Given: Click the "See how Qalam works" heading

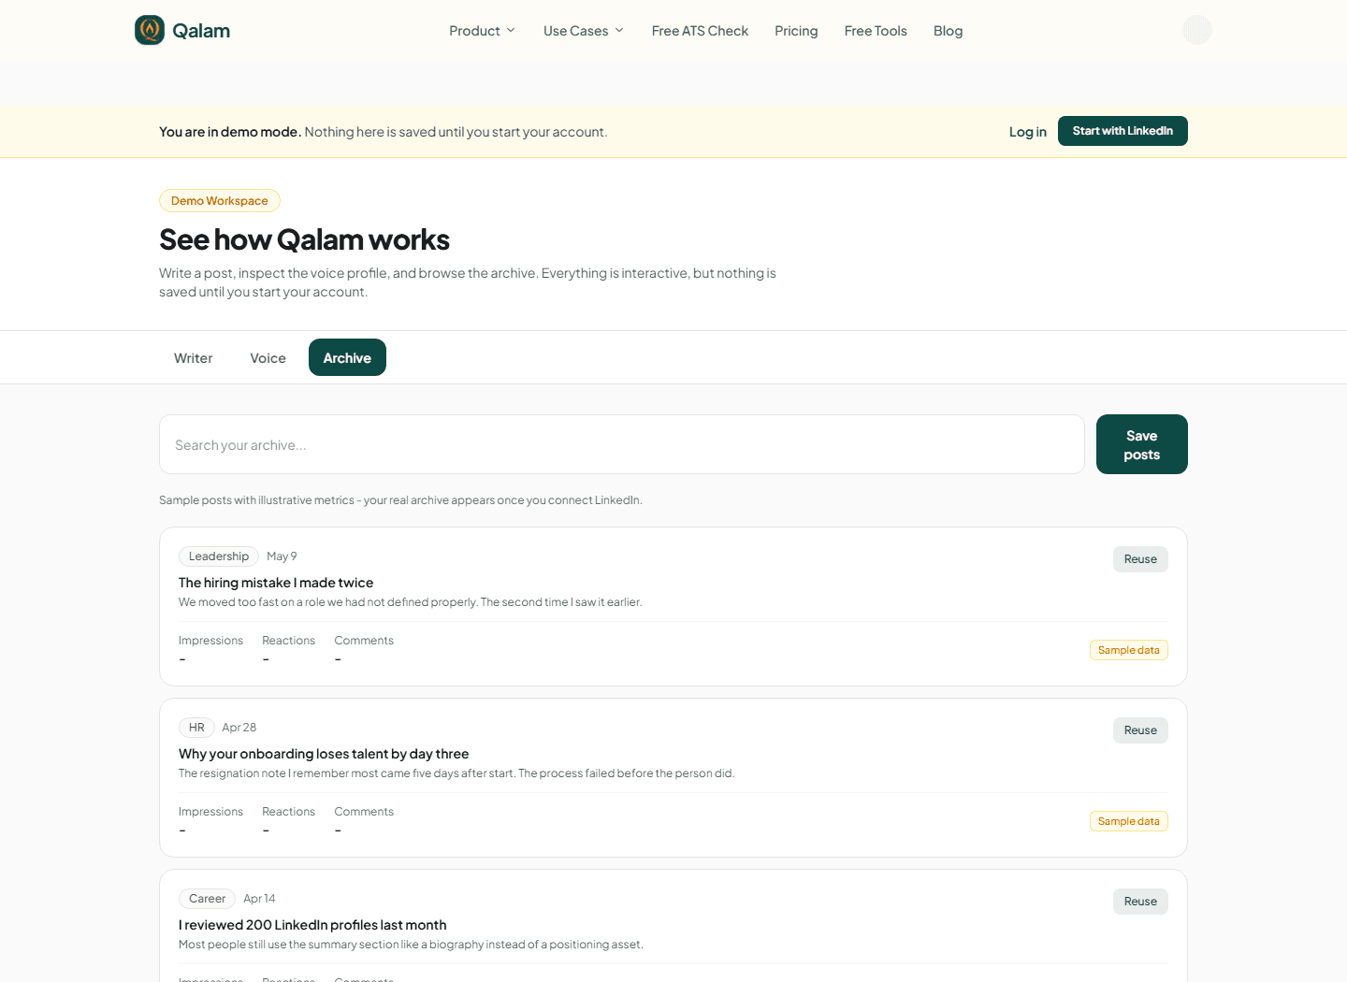Looking at the screenshot, I should (x=304, y=239).
